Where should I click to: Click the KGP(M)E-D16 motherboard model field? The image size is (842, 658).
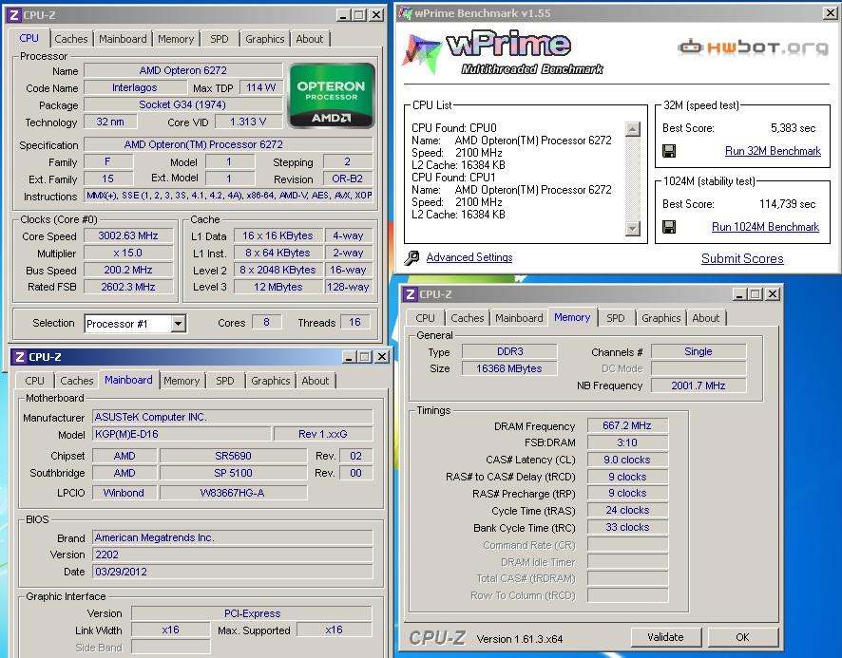pos(182,434)
